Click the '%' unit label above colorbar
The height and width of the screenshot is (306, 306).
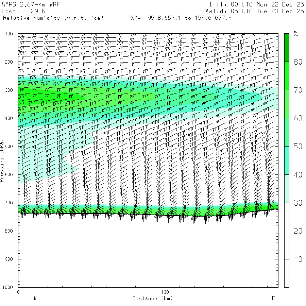(296, 34)
